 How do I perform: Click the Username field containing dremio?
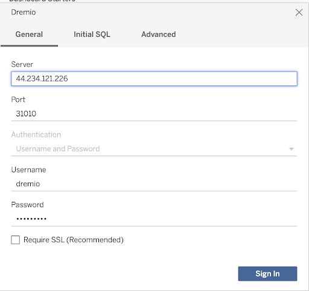click(154, 184)
